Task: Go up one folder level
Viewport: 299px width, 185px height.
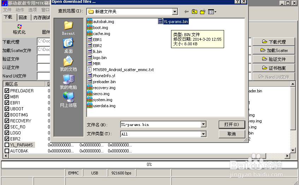Action: (x=194, y=12)
